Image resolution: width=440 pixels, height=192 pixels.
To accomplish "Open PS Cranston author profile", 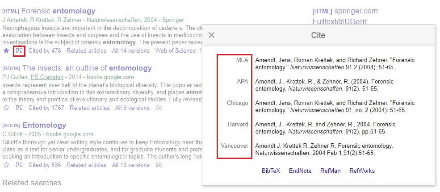I will [47, 77].
